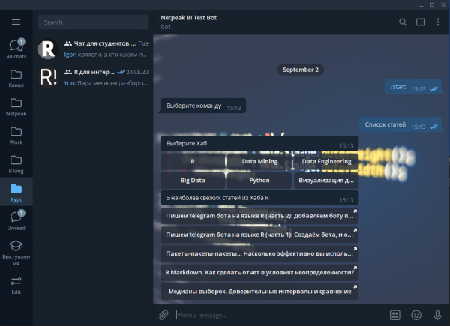Open the Work chat folder
This screenshot has width=450, height=326.
point(16,136)
